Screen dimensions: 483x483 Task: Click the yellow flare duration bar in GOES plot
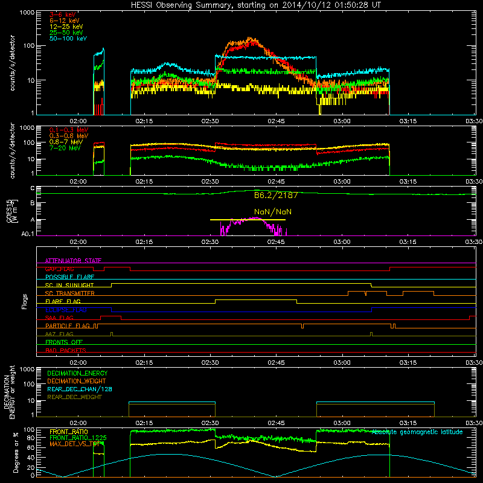248,220
